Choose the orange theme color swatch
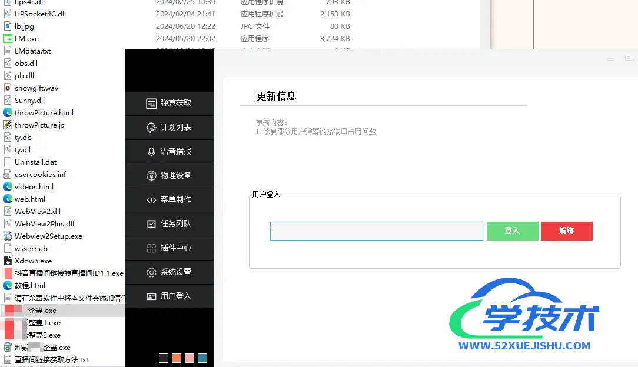Screen dimensions: 638x367 coord(177,358)
